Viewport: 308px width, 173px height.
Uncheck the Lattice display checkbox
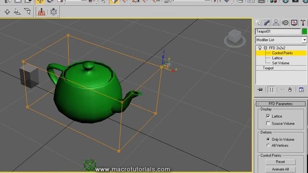(268, 116)
